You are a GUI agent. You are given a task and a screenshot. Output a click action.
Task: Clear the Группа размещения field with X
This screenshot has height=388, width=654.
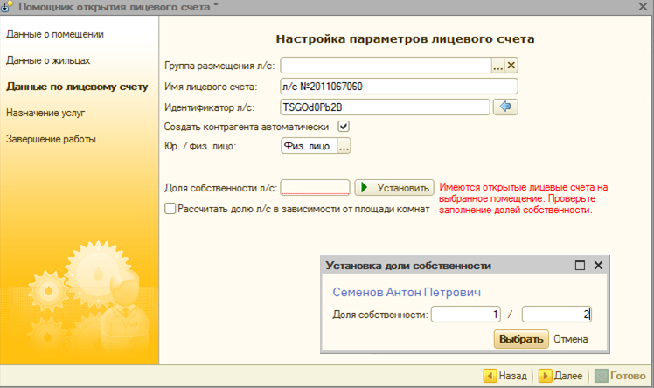tap(512, 65)
